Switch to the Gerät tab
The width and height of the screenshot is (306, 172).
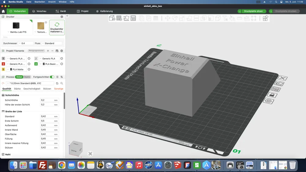[61, 11]
